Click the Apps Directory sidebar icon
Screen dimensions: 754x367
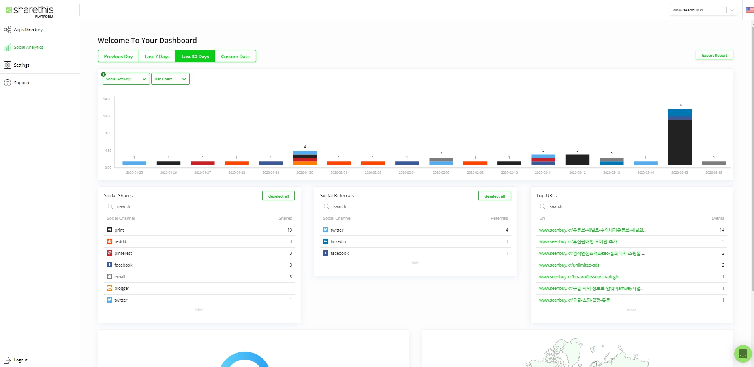8,30
